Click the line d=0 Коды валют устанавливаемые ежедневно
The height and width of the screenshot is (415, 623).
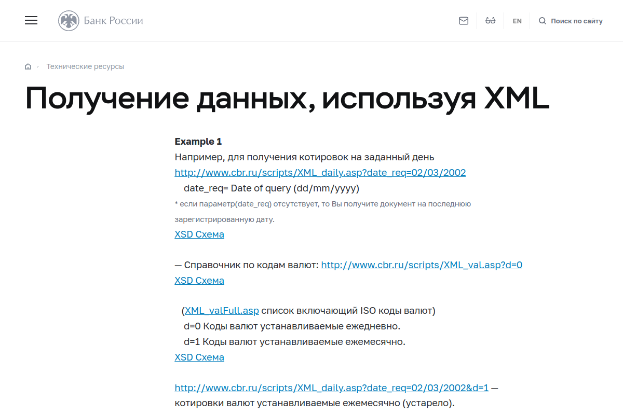292,327
